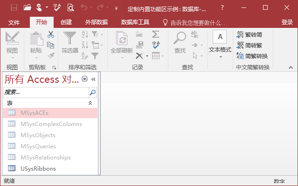Collapse the navigation pane with double chevron
Viewport: 298px width, 186px height.
click(x=93, y=79)
